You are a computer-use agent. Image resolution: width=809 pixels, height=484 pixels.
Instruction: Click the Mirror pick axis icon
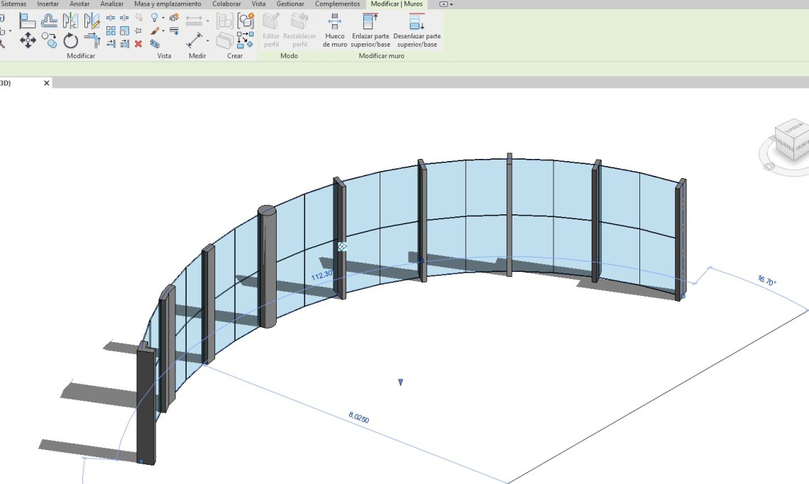(x=70, y=20)
